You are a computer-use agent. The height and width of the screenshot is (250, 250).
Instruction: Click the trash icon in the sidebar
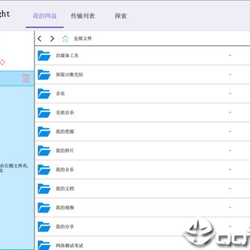[26, 78]
